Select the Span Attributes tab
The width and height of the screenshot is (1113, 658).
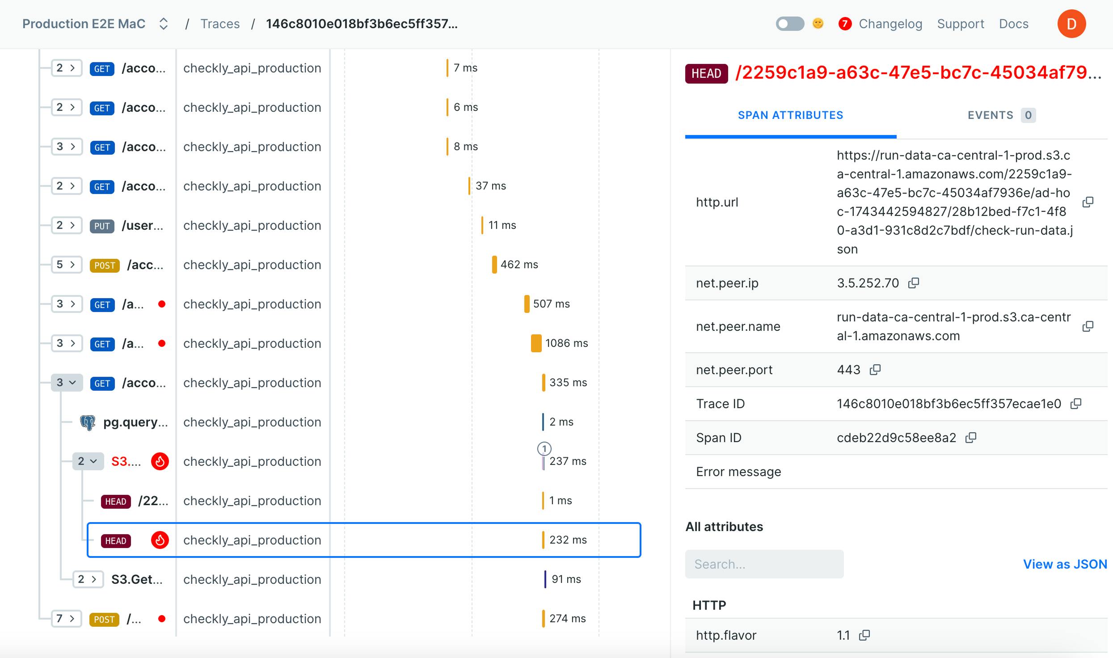(790, 115)
